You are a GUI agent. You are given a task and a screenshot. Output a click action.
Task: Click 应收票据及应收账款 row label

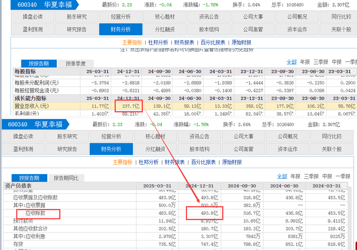pyautogui.click(x=35, y=197)
